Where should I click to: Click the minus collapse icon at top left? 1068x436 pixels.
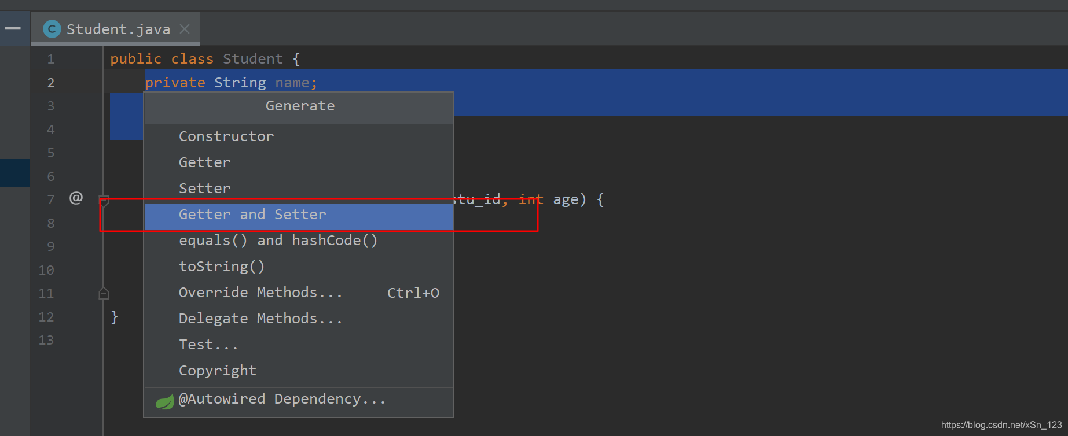click(13, 28)
